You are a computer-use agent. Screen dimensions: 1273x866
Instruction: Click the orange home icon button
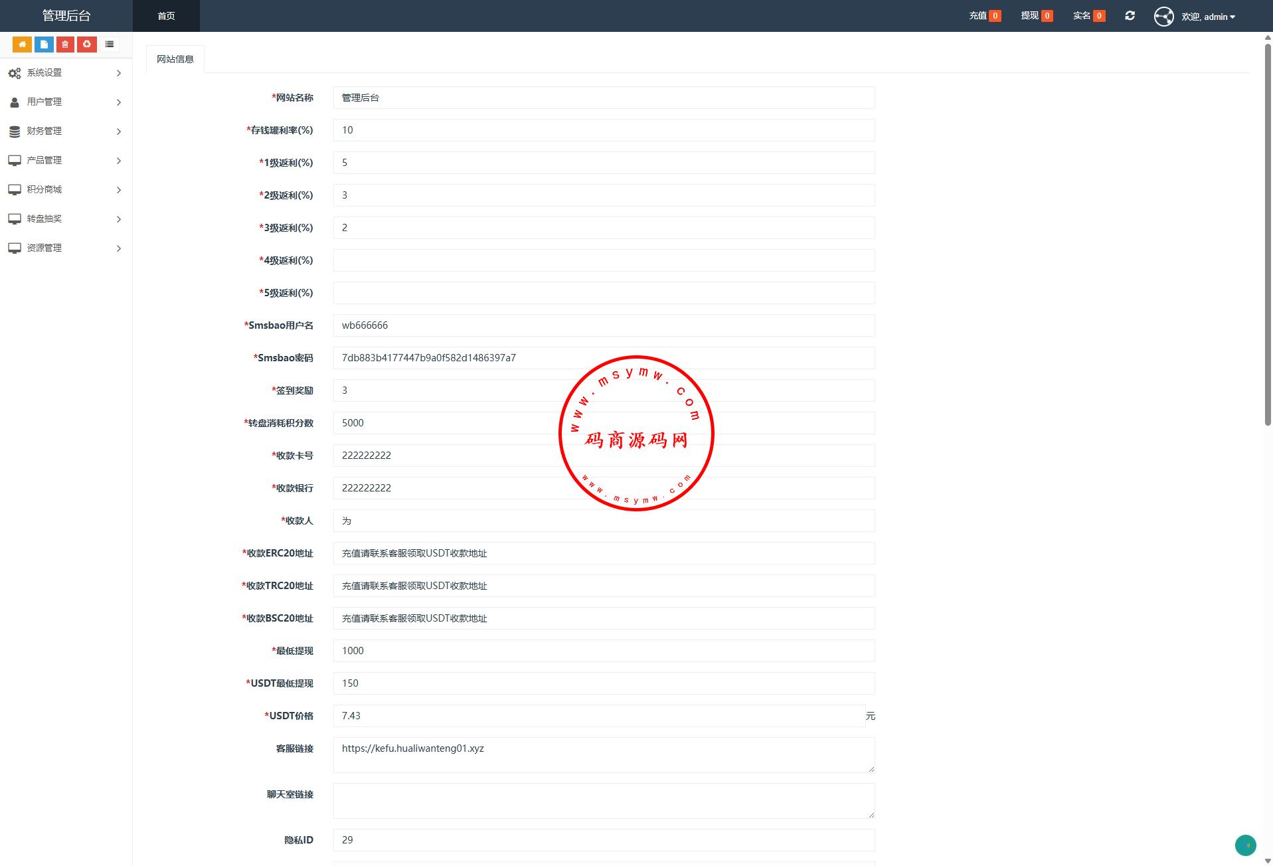click(x=22, y=44)
